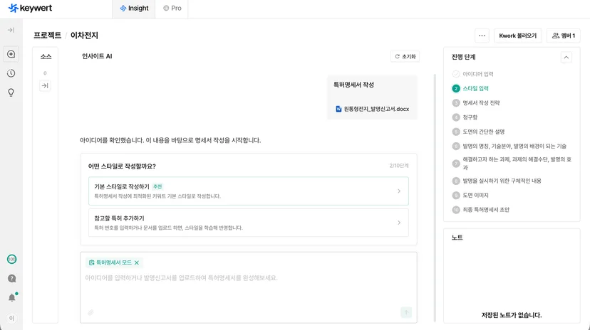Screen dimensions: 590x330
Task: Switch to the Insight tab
Action: click(x=134, y=9)
